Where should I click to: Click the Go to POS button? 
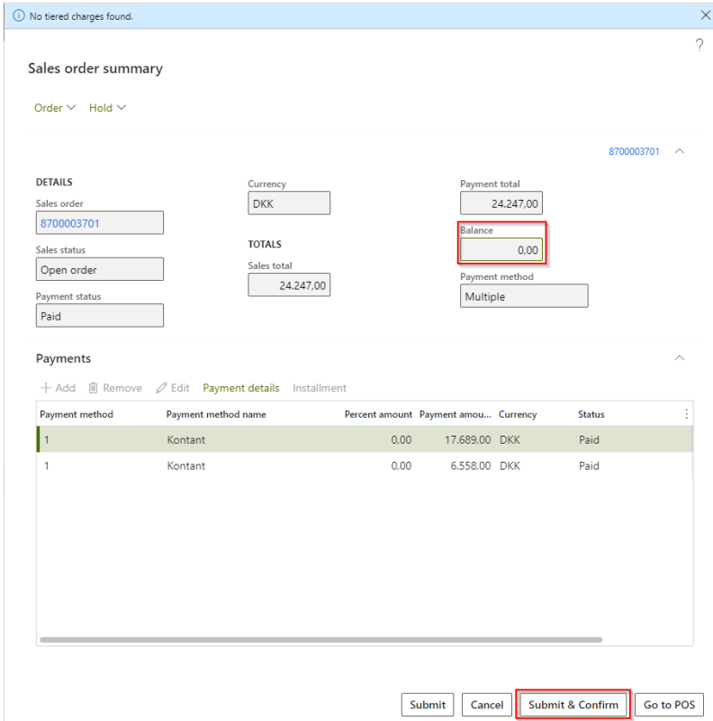[x=669, y=705]
